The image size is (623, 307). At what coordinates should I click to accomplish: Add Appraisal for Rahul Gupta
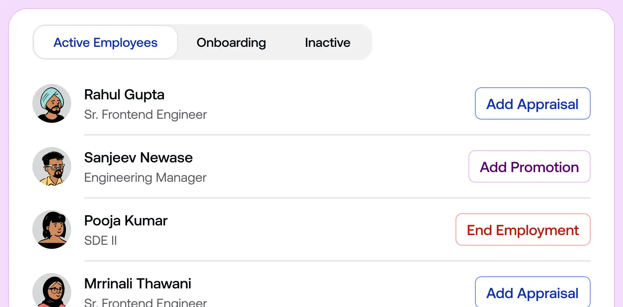532,103
